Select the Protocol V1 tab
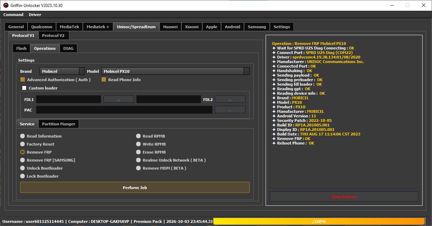 (23, 36)
